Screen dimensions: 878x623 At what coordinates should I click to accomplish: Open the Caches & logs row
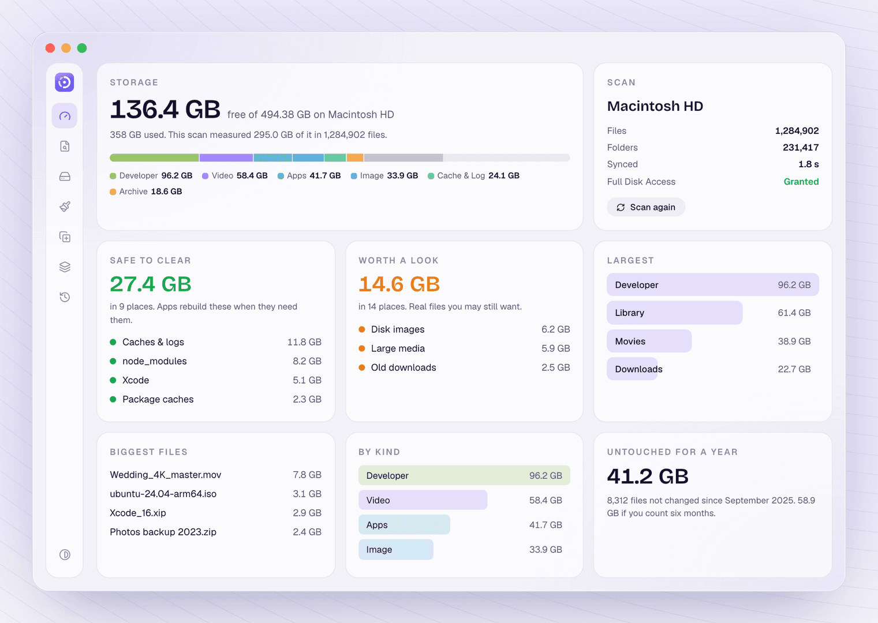216,342
